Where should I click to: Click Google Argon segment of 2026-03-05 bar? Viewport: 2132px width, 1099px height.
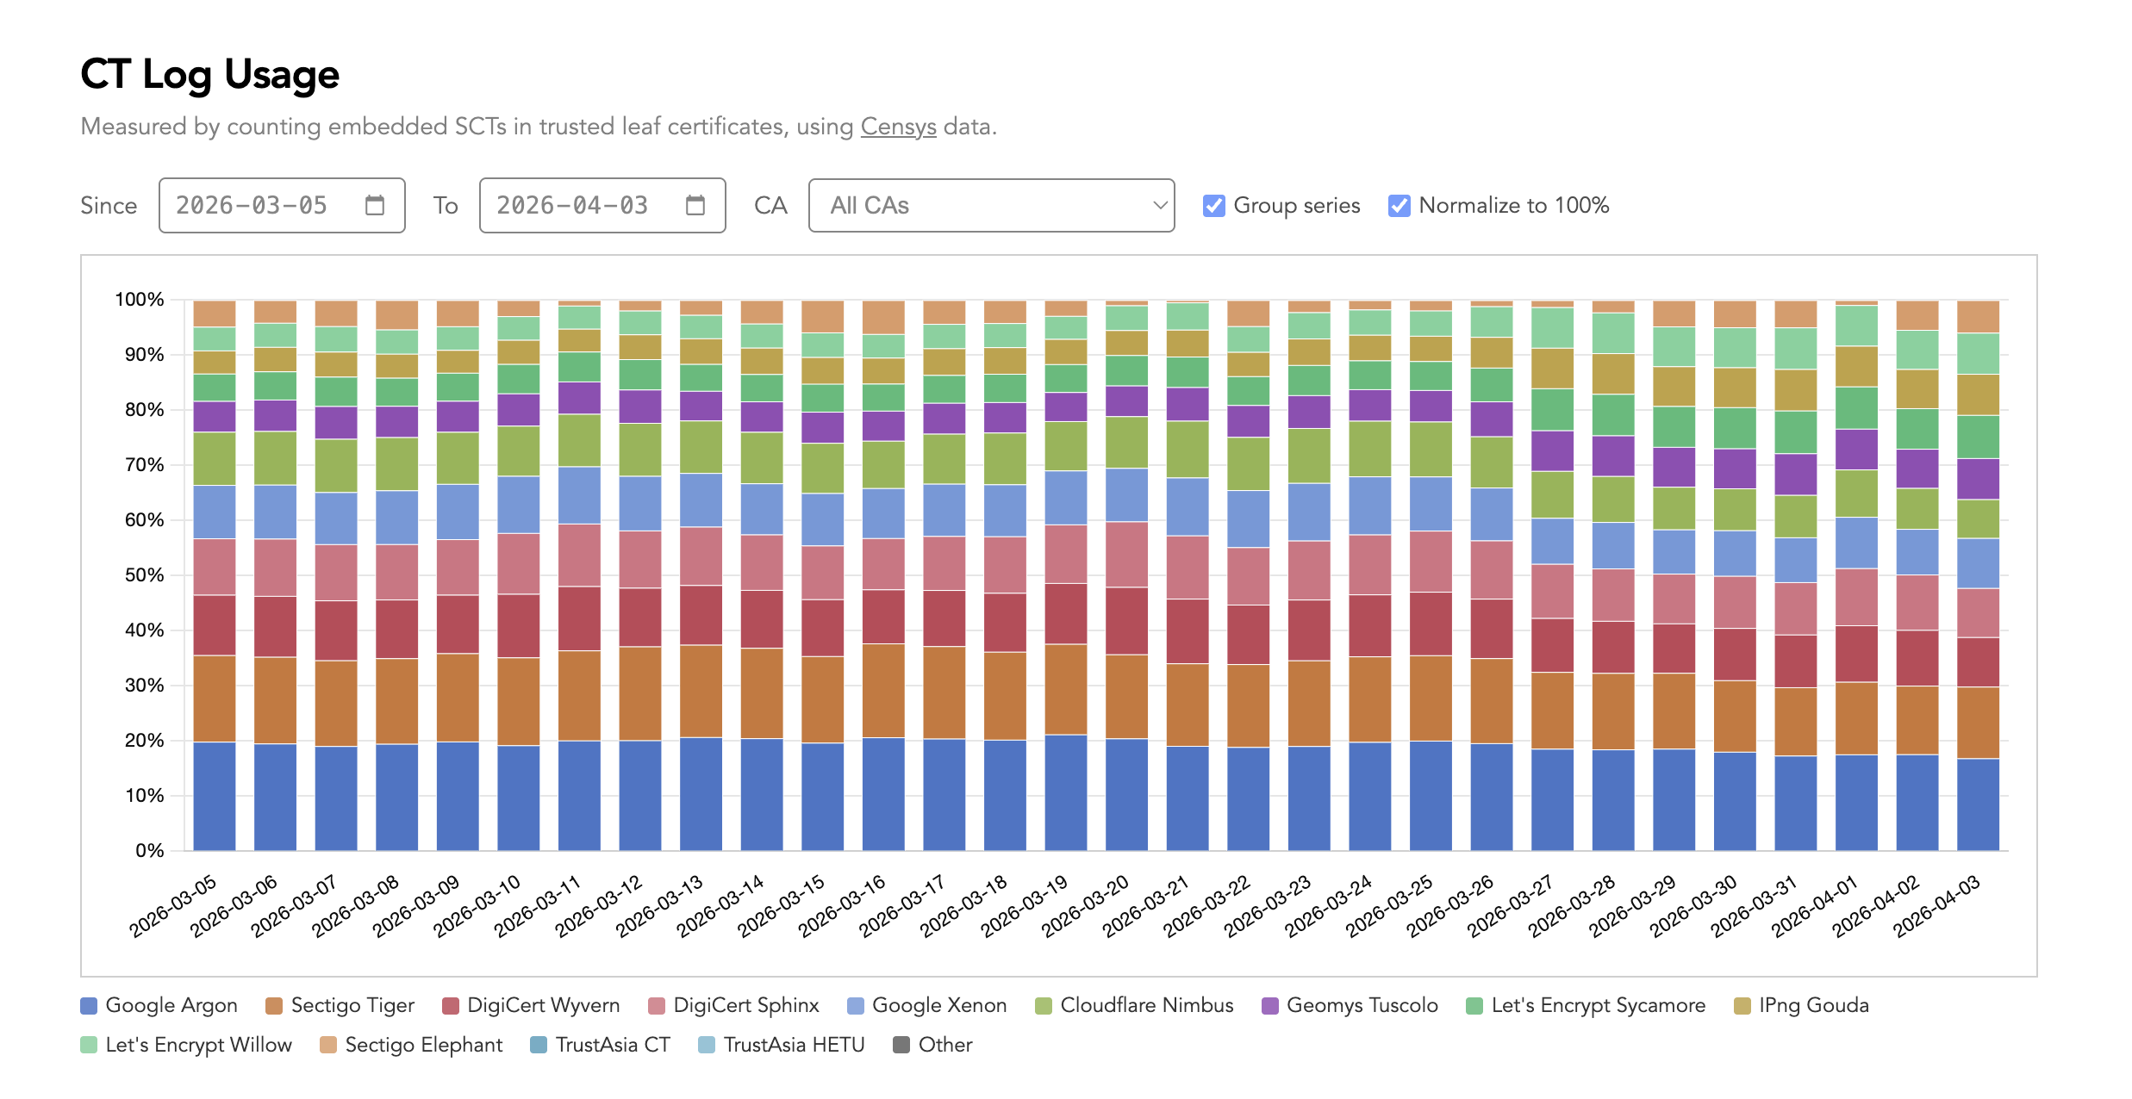pos(215,796)
